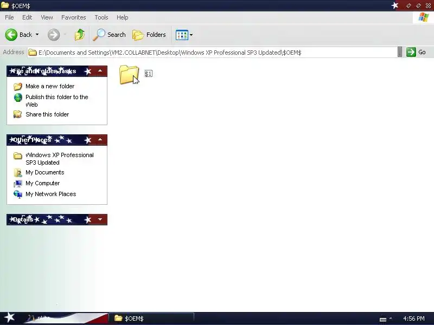434x325 pixels.
Task: Open the Search pane
Action: click(x=109, y=35)
